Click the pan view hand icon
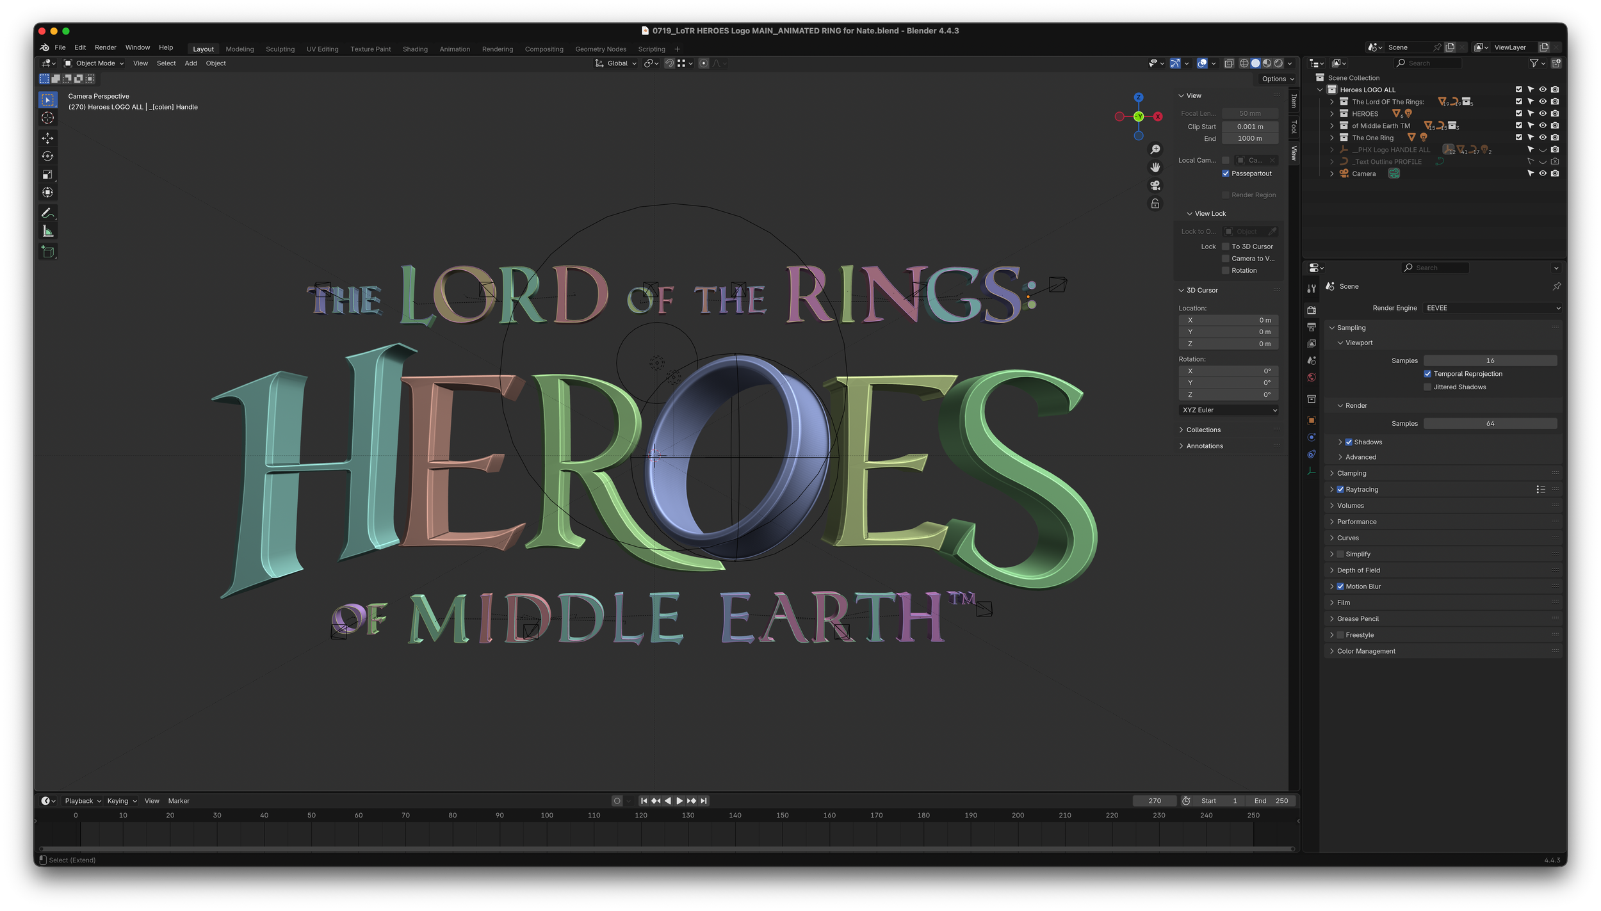Viewport: 1601px width, 911px height. click(x=1155, y=168)
